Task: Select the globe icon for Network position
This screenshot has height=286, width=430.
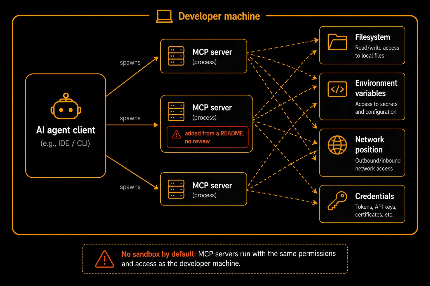Action: (x=337, y=145)
